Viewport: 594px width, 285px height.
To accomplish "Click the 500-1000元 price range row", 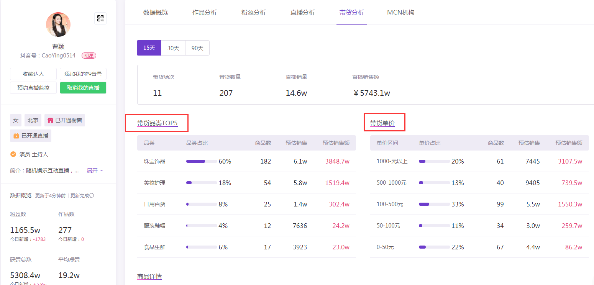I will coord(479,183).
